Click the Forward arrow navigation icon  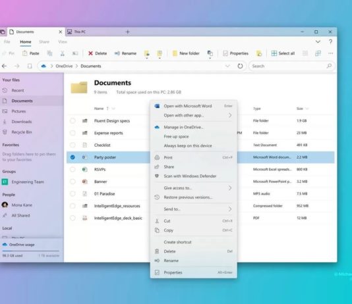pyautogui.click(x=17, y=66)
